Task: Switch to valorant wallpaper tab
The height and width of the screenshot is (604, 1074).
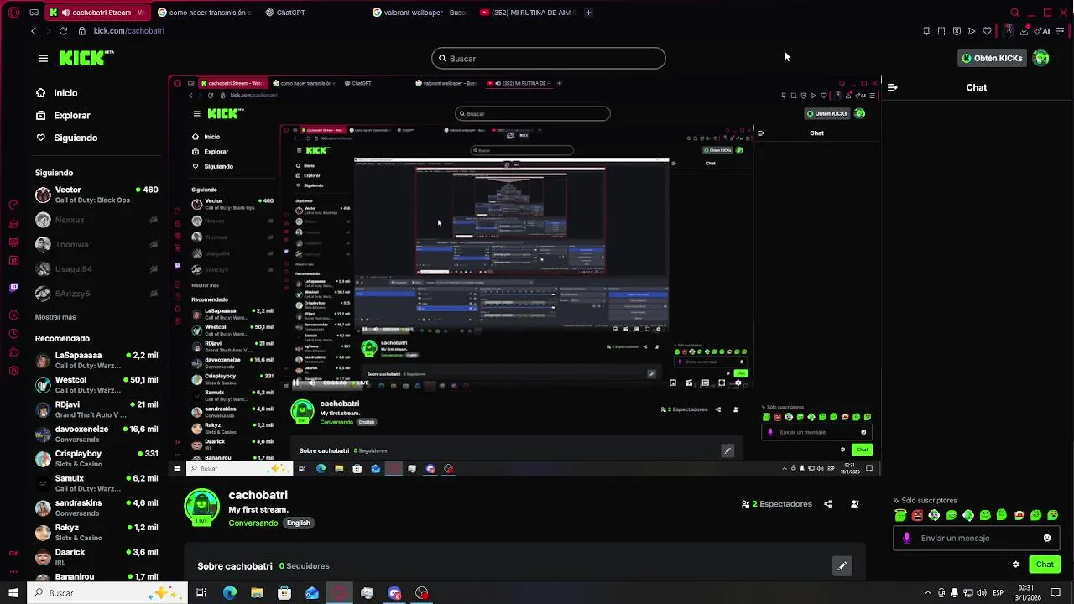Action: click(x=421, y=13)
